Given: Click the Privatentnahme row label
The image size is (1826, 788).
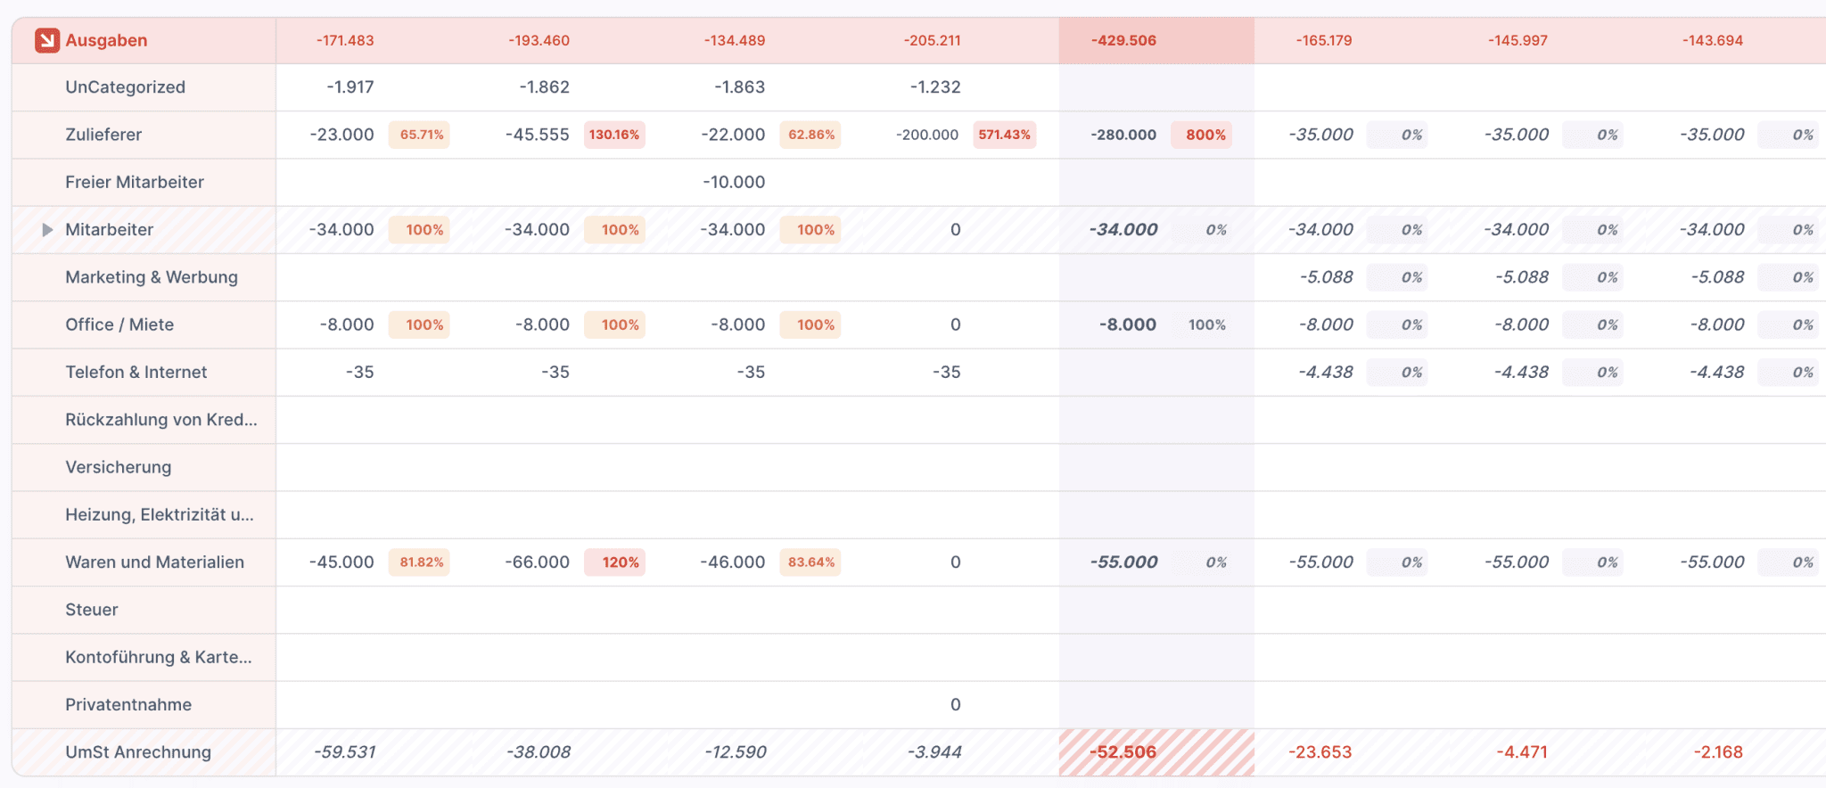Looking at the screenshot, I should 128,705.
